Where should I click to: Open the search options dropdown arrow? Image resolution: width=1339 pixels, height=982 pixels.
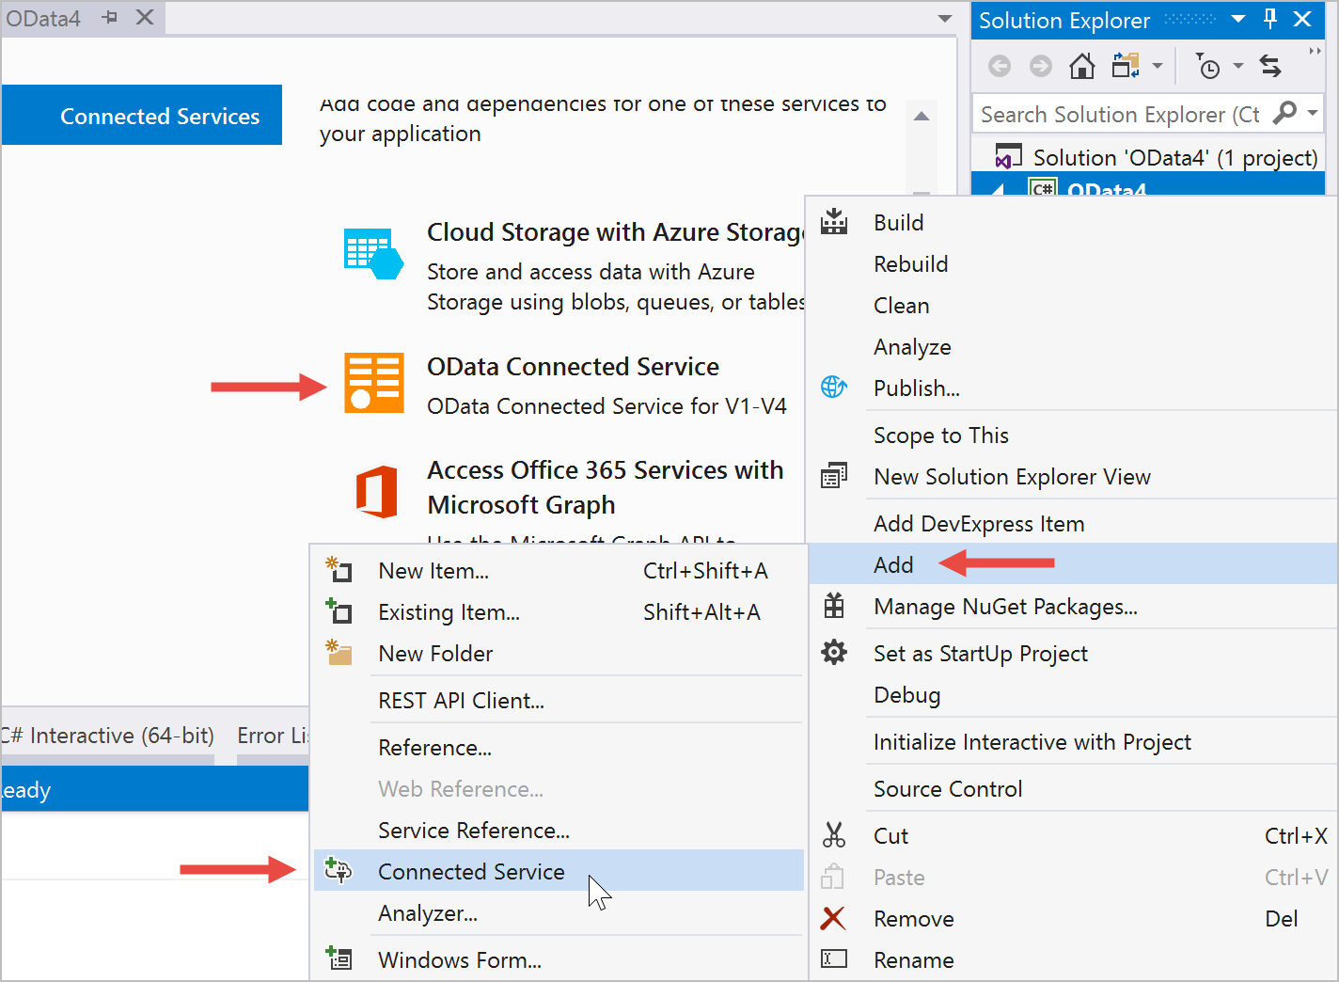(1313, 114)
